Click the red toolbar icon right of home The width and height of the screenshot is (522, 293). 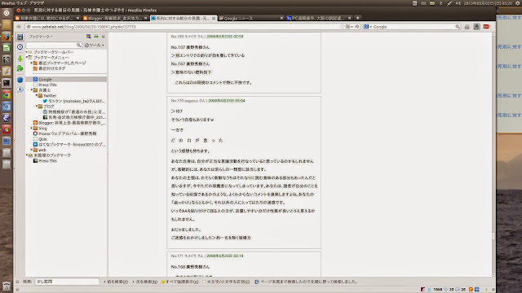click(x=486, y=27)
